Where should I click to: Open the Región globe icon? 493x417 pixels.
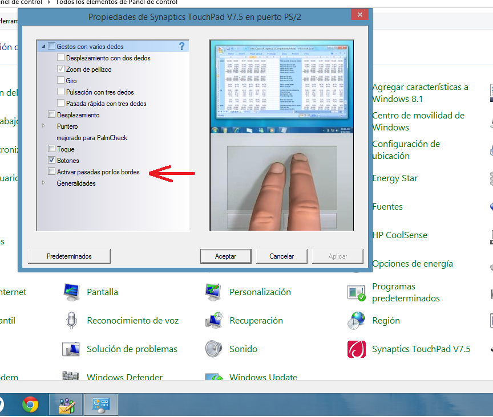(x=356, y=320)
